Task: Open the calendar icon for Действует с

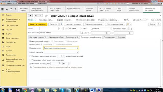Action: tap(106, 33)
